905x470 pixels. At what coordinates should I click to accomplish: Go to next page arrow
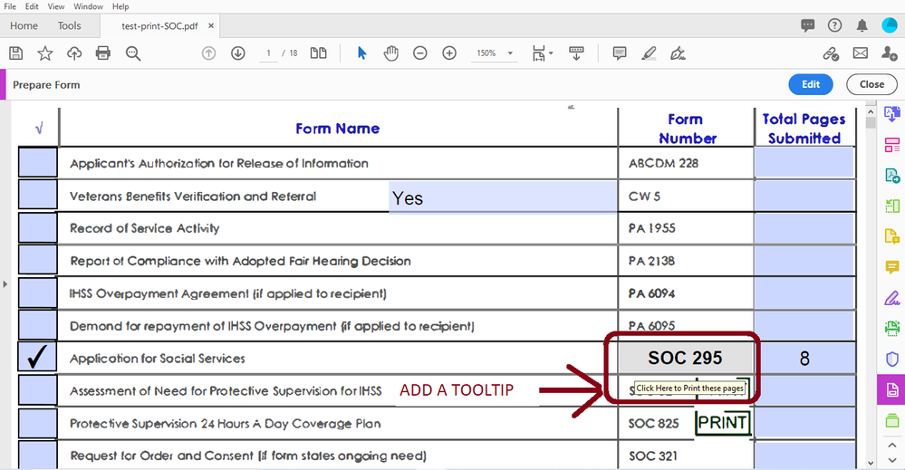(237, 53)
